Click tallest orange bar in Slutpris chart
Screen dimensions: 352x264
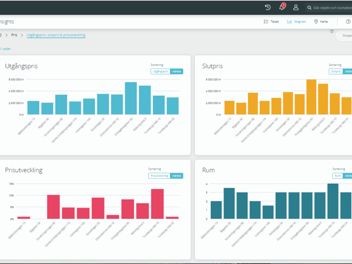(x=312, y=97)
